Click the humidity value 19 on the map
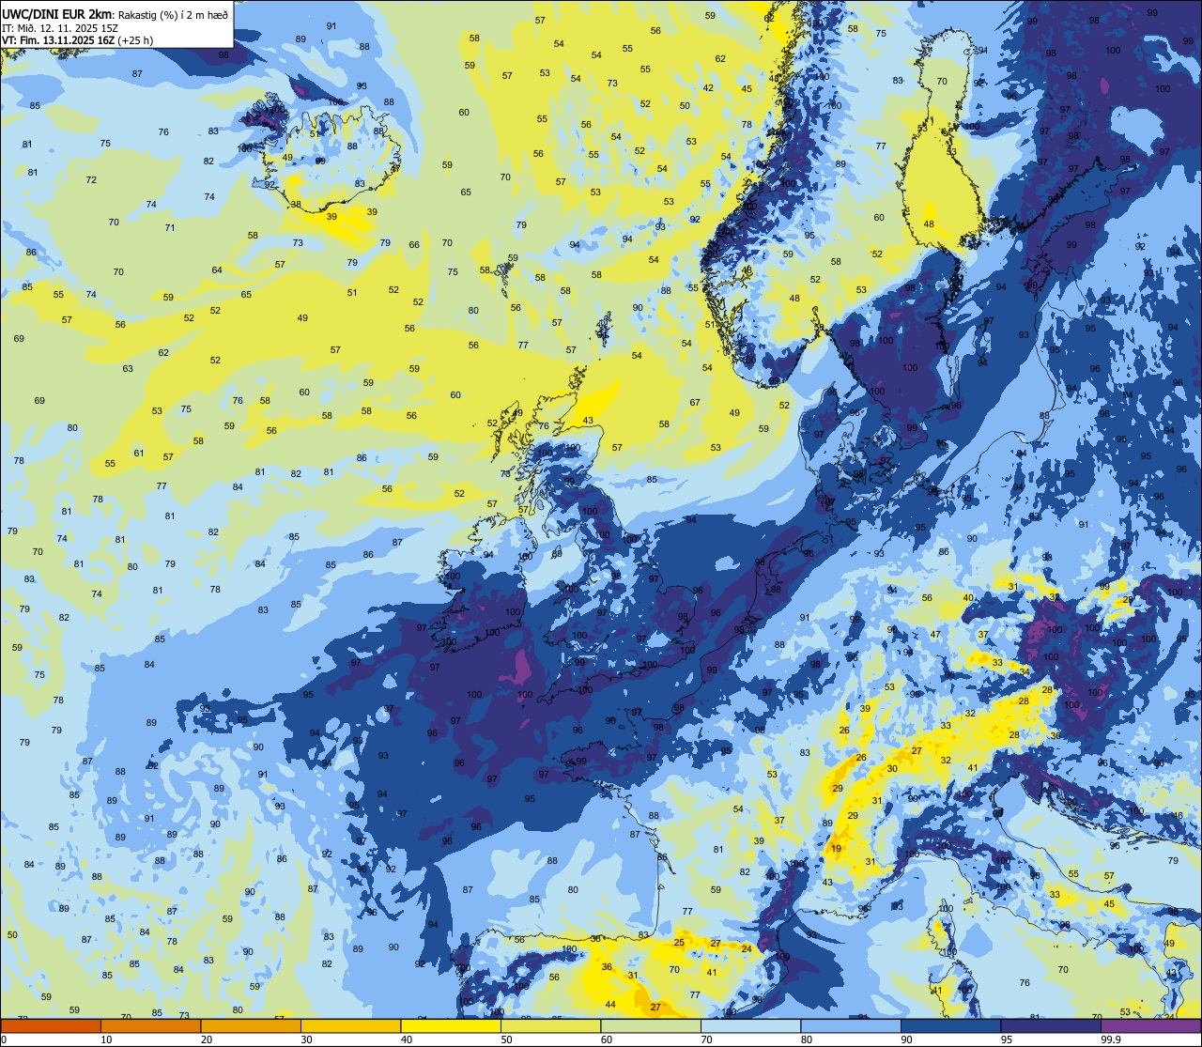The image size is (1202, 1047). tap(836, 849)
